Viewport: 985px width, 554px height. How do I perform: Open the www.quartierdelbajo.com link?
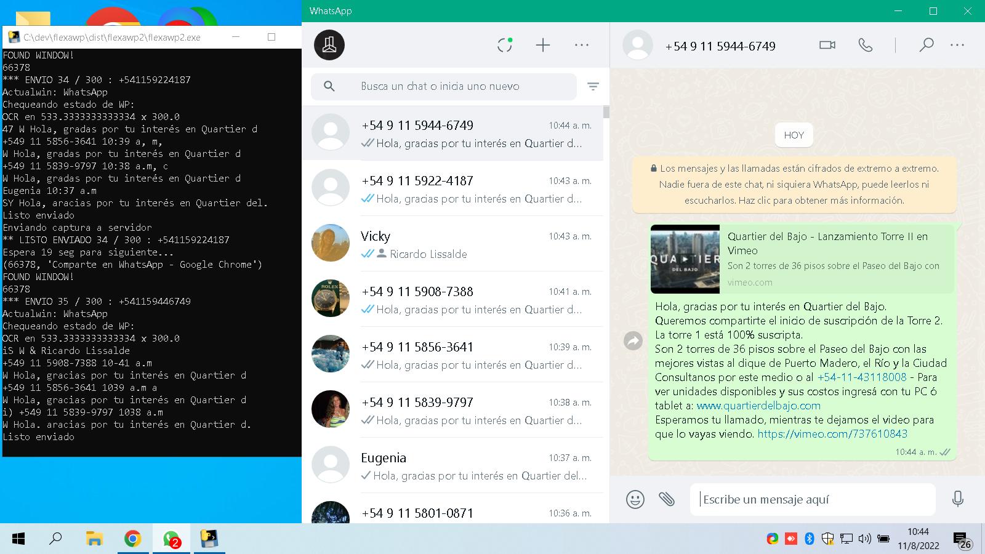[758, 406]
